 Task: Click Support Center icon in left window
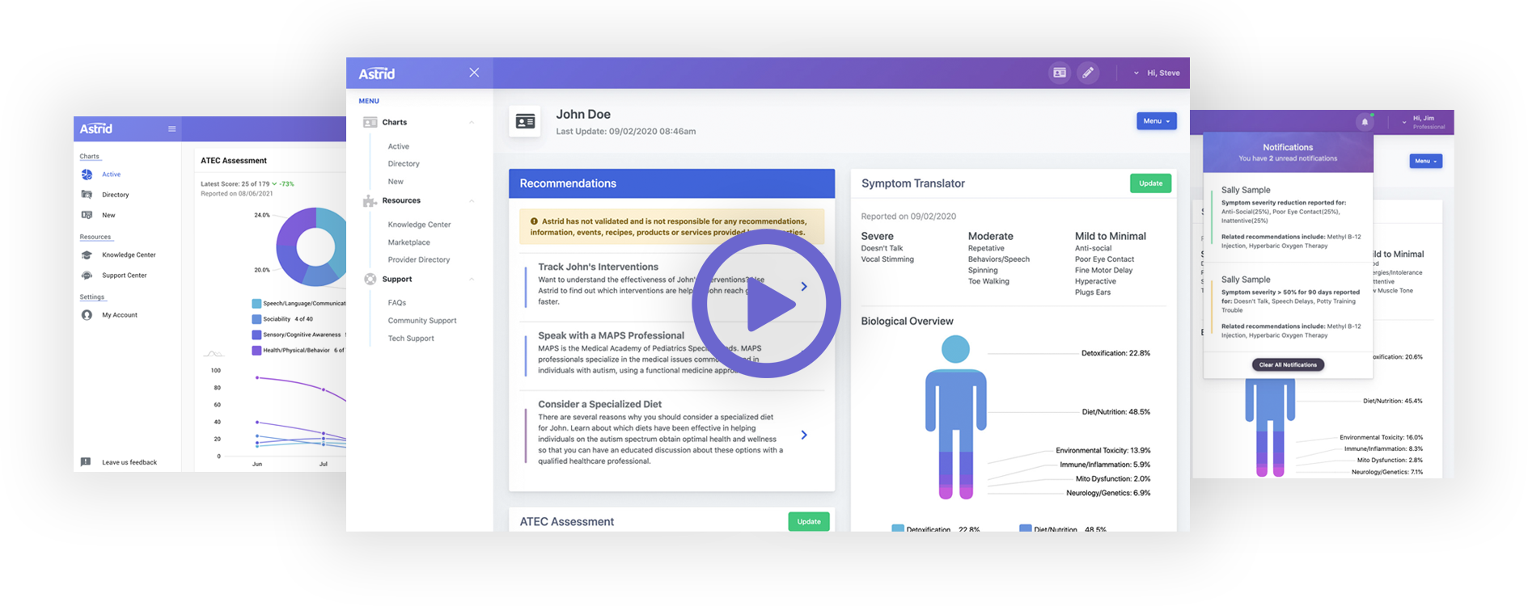pos(87,276)
